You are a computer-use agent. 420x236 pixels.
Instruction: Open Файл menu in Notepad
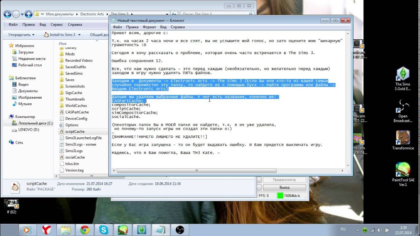click(x=117, y=27)
